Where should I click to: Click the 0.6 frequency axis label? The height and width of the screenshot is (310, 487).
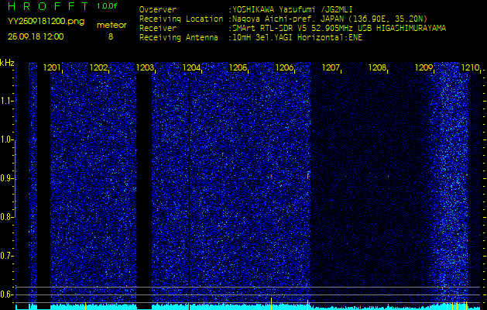[x=5, y=294]
